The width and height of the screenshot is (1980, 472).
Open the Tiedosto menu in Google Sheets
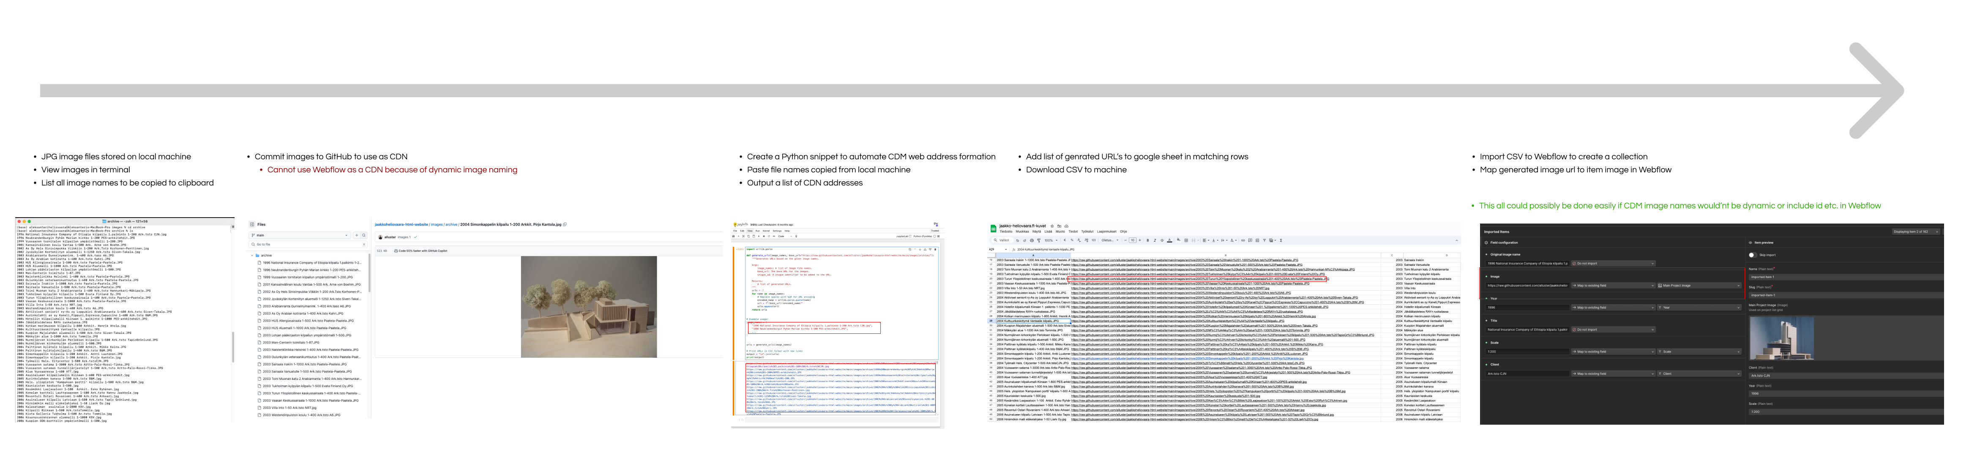[x=1006, y=232]
